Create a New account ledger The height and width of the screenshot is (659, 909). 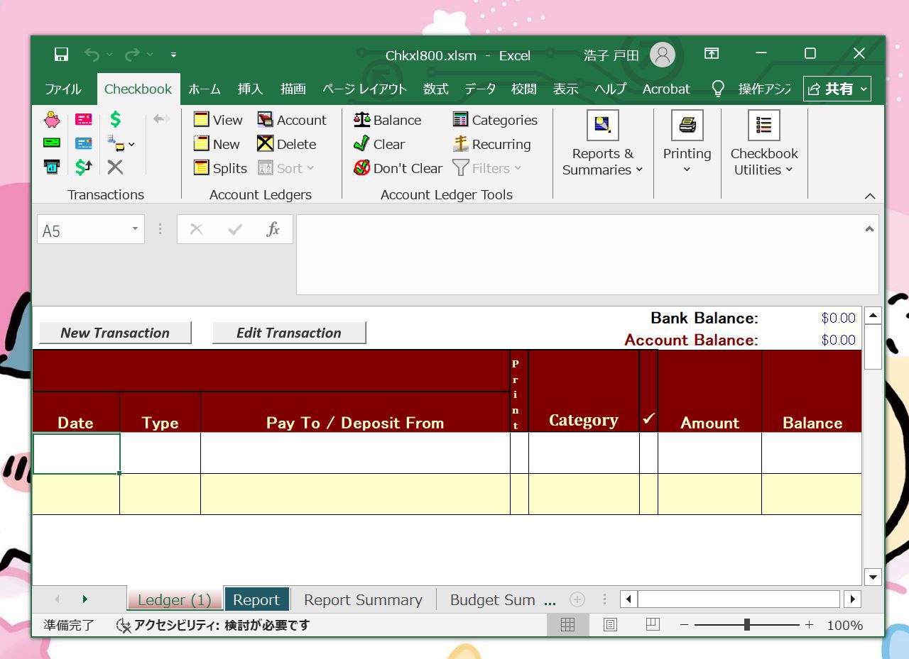click(x=217, y=144)
